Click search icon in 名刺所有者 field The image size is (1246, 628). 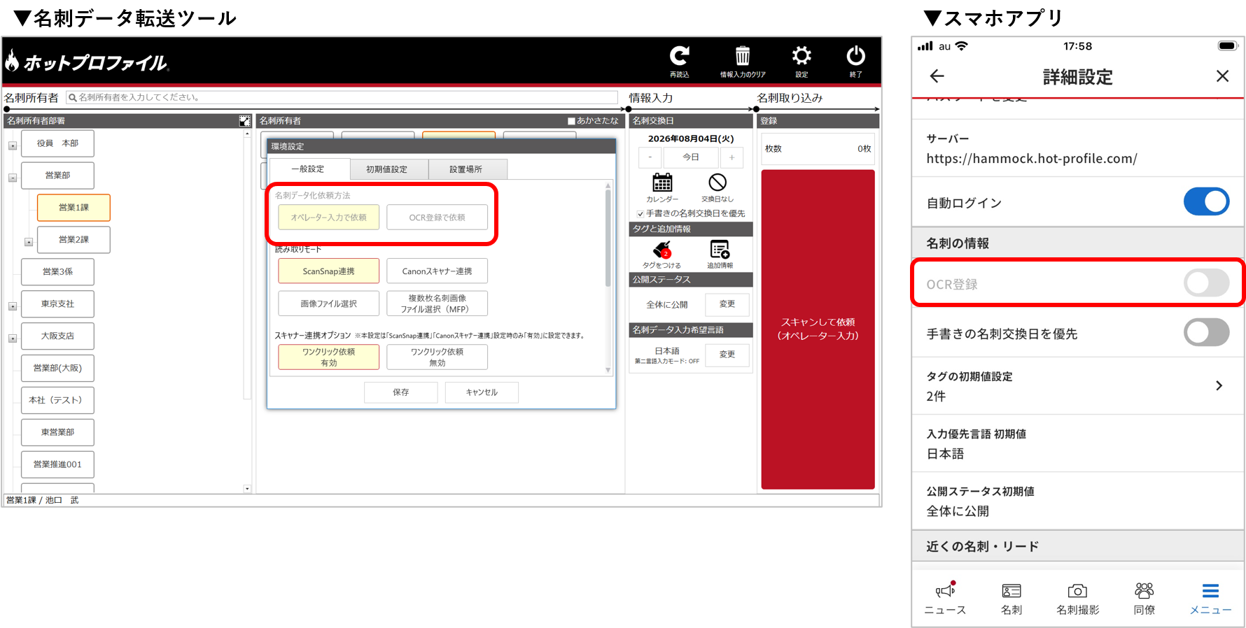72,98
